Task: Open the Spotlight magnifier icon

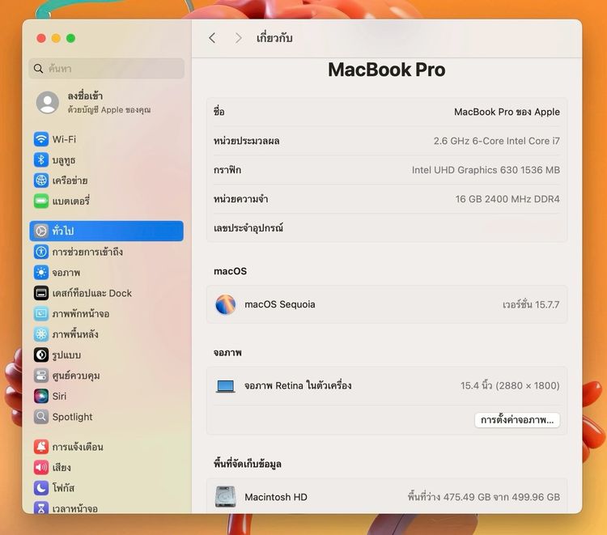Action: pyautogui.click(x=41, y=417)
